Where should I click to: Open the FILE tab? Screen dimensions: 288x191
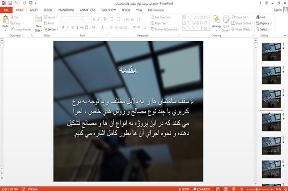pyautogui.click(x=6, y=10)
